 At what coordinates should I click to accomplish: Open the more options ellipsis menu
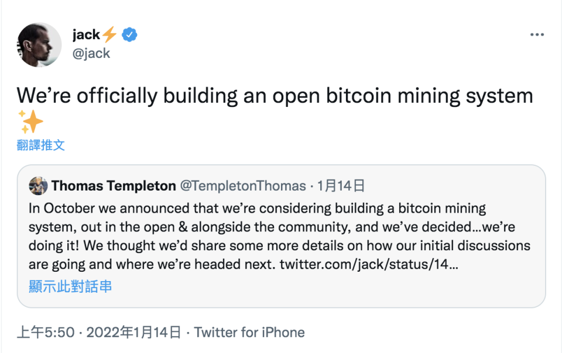(x=537, y=35)
